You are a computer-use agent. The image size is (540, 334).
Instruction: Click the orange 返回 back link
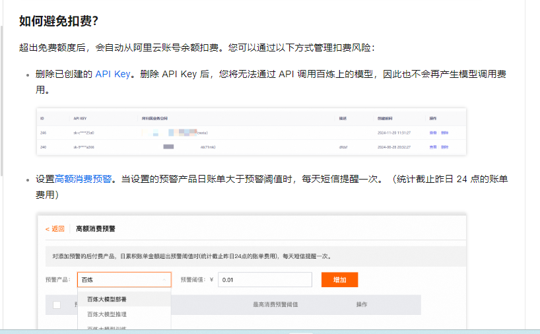coord(55,229)
